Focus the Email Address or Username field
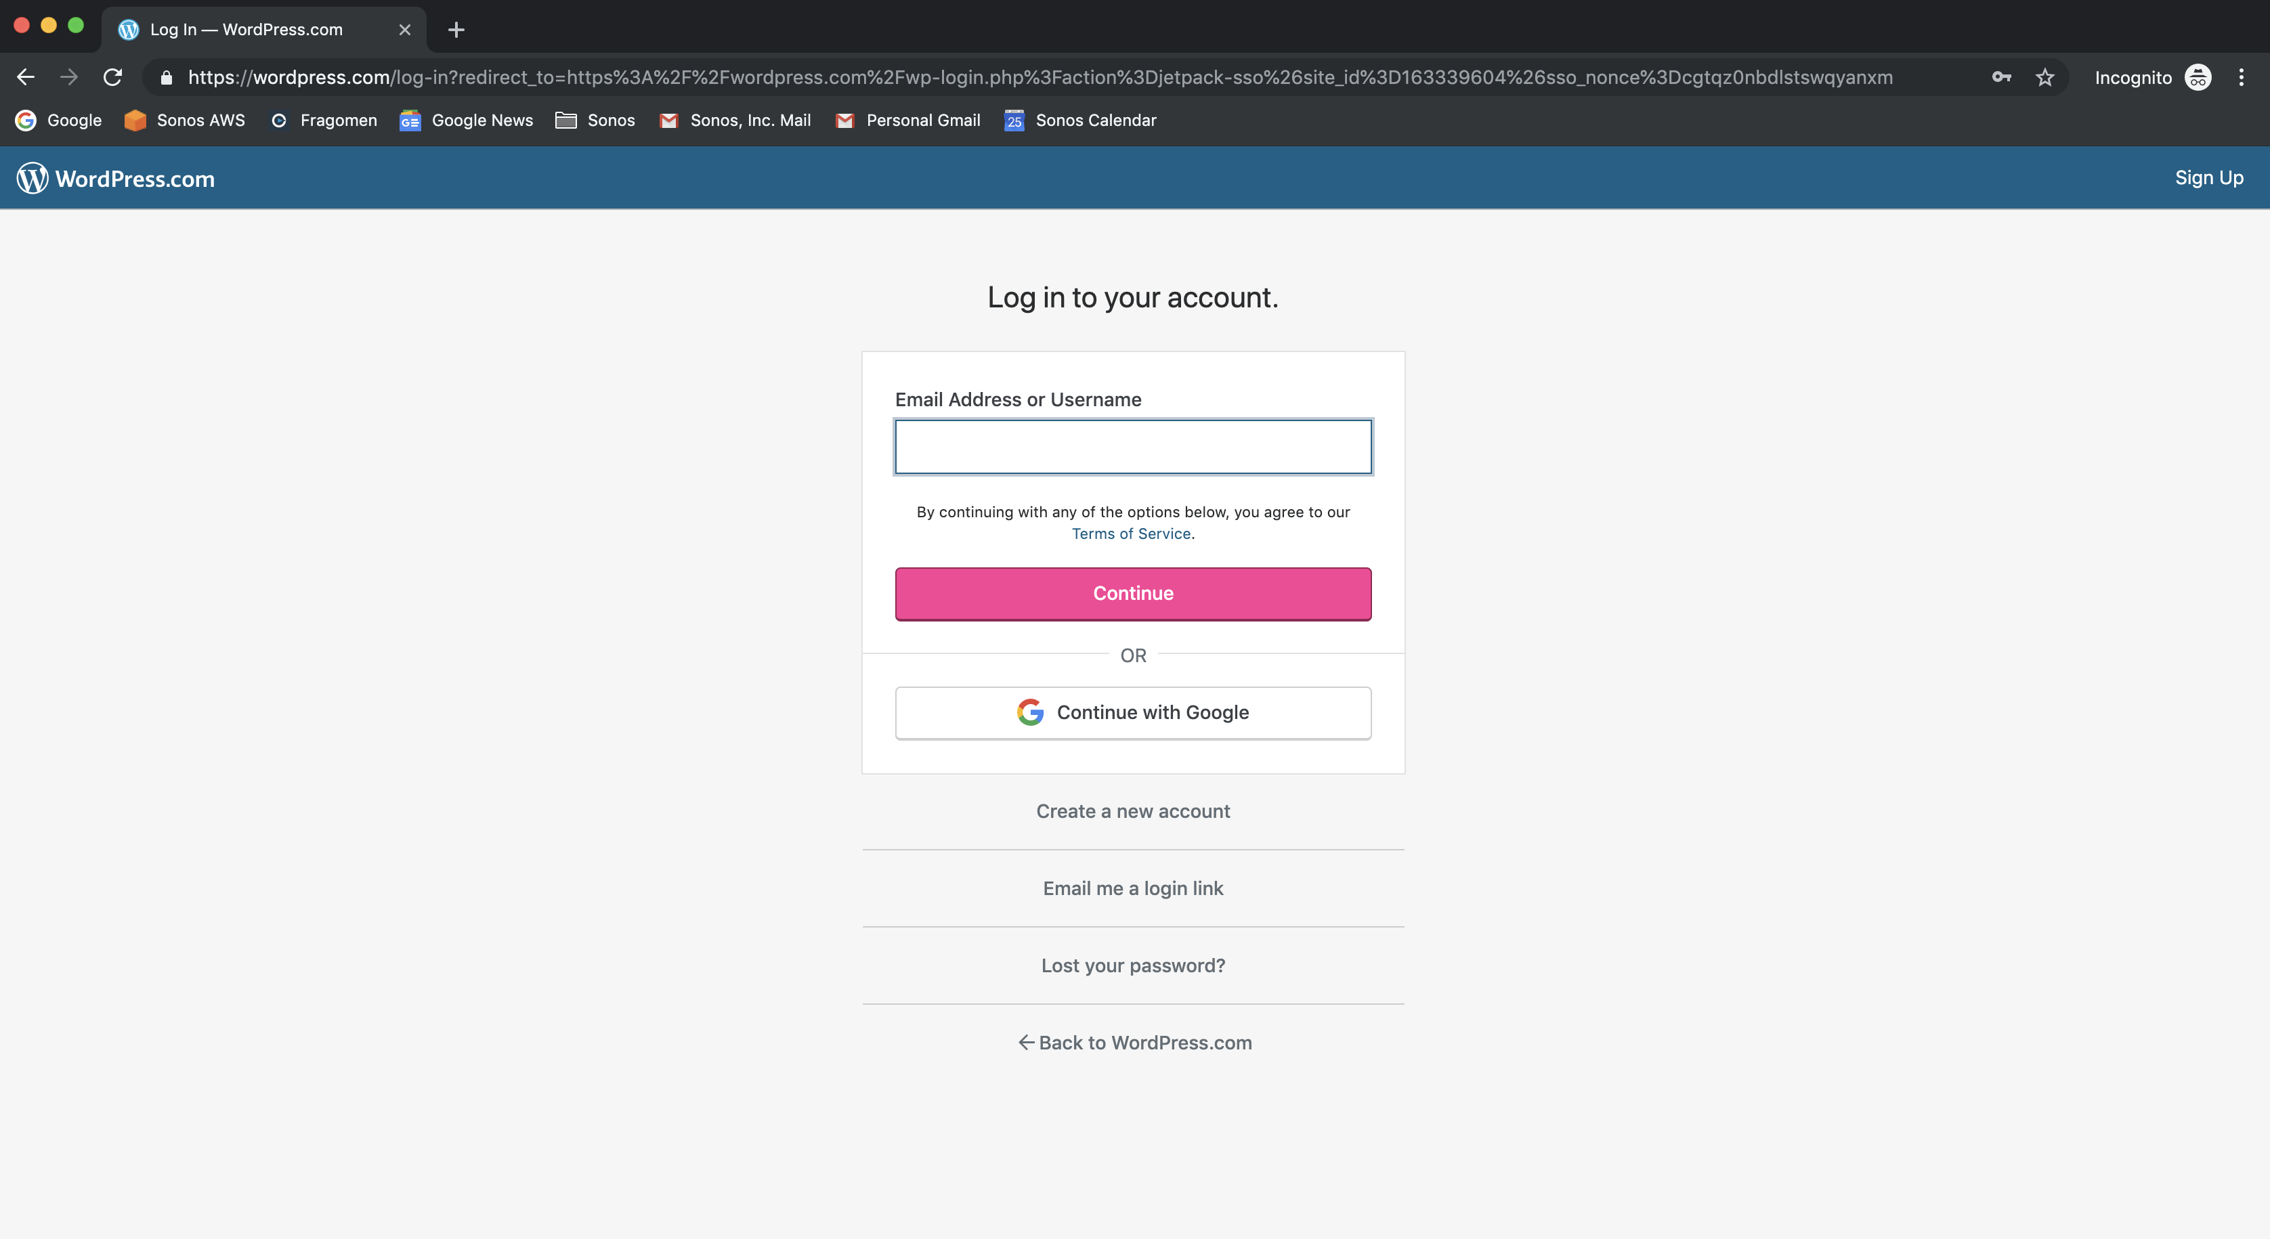Screen dimensions: 2270x1239 pyautogui.click(x=1133, y=447)
